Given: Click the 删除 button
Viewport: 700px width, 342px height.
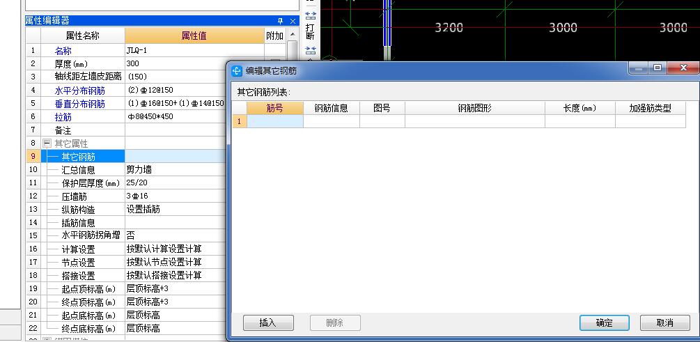Looking at the screenshot, I should click(335, 322).
